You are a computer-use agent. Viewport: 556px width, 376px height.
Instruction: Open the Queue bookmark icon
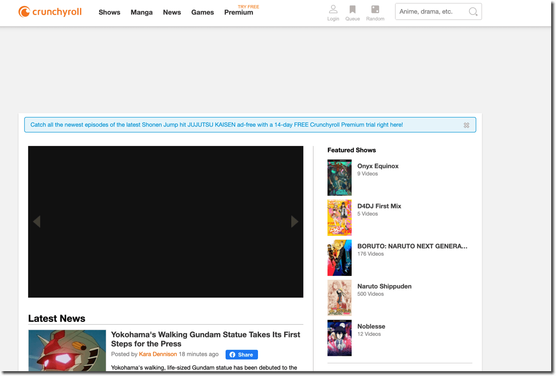(353, 13)
